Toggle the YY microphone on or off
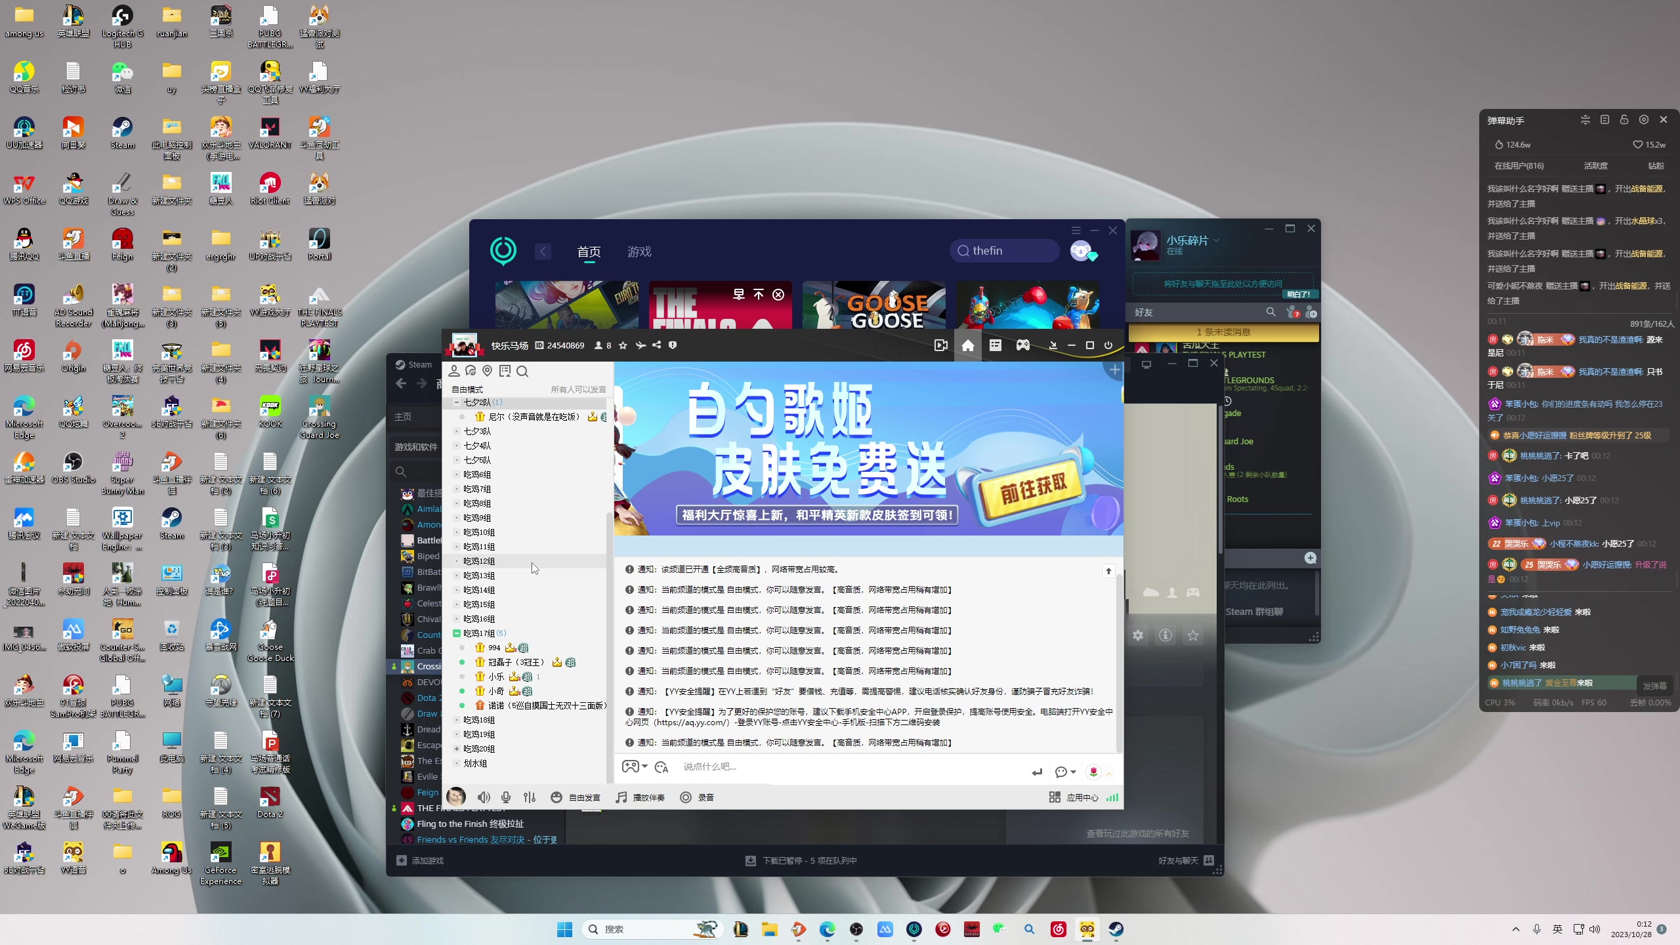The image size is (1680, 945). click(506, 797)
